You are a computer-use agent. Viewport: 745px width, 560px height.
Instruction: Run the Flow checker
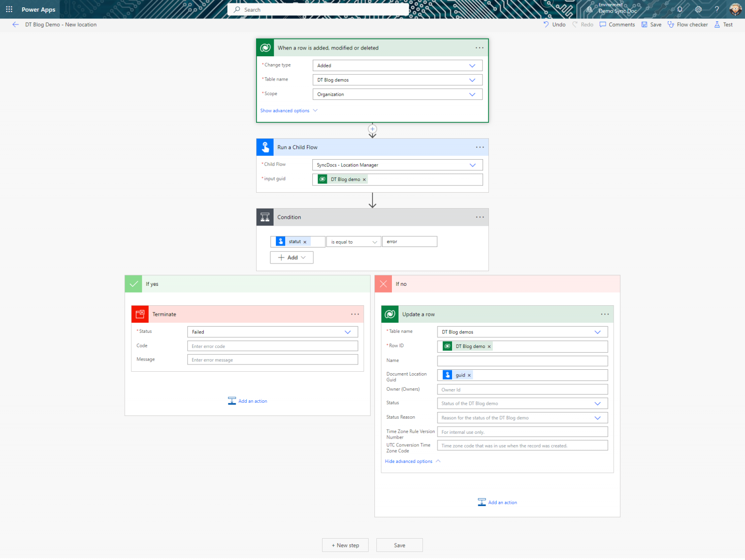(687, 24)
